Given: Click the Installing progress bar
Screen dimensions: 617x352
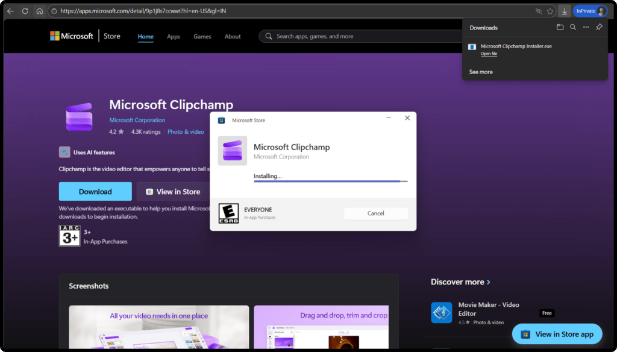Looking at the screenshot, I should click(x=329, y=181).
